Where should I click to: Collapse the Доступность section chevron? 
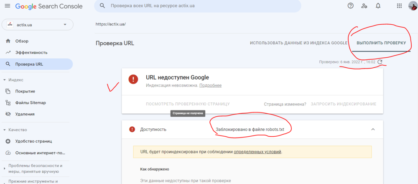(373, 129)
